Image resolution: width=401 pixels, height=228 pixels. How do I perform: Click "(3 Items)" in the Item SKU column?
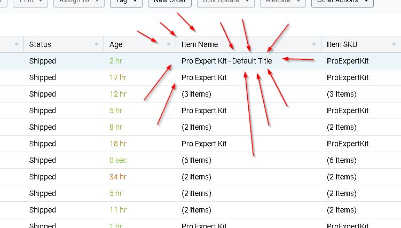(x=341, y=94)
